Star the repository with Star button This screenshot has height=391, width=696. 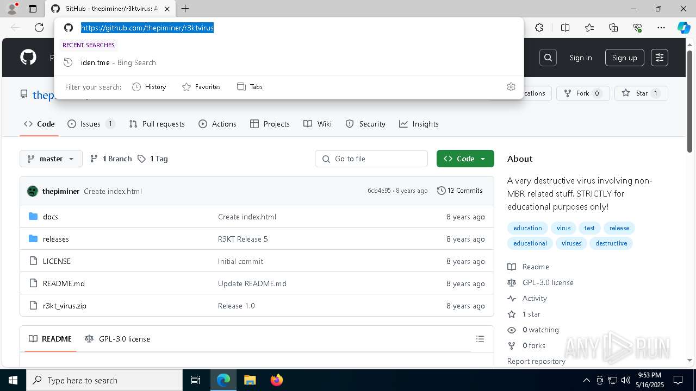[641, 93]
